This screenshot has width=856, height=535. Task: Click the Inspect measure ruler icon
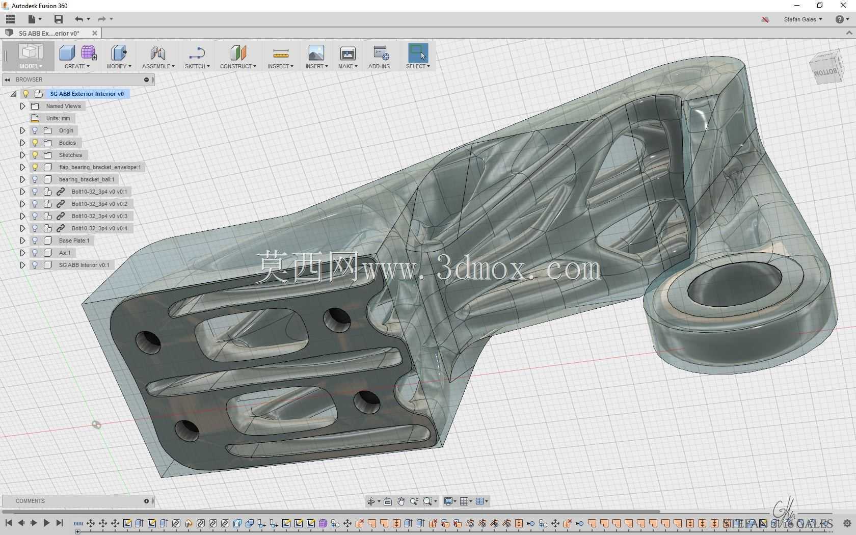pos(280,52)
